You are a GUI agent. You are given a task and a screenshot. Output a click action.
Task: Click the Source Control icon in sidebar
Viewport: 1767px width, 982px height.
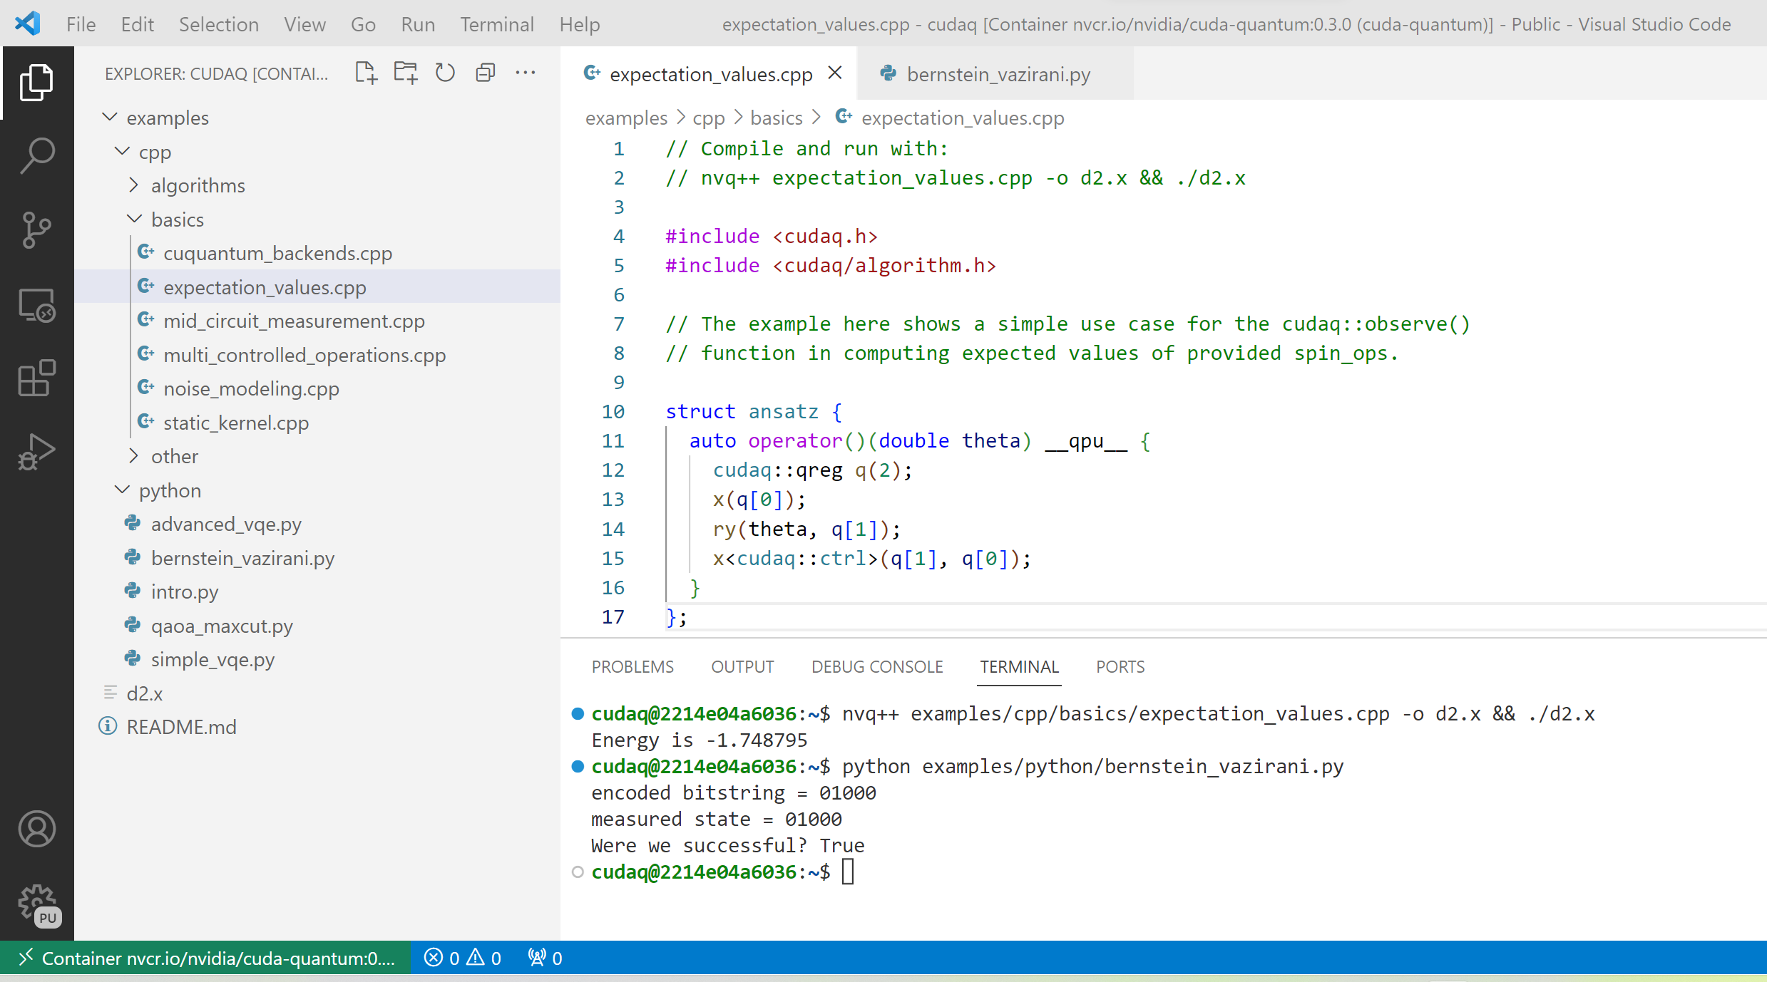pyautogui.click(x=35, y=229)
